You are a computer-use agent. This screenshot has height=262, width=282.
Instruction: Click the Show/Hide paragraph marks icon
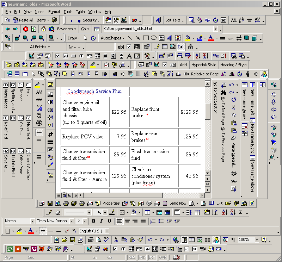coord(233,240)
